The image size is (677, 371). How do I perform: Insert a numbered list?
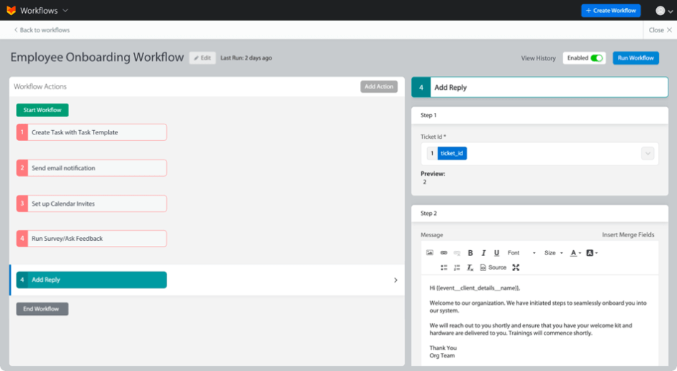pos(457,267)
